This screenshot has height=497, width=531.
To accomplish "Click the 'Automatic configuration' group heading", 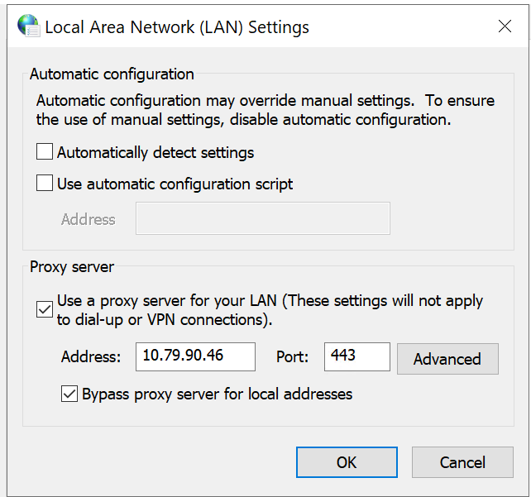I will tap(112, 74).
